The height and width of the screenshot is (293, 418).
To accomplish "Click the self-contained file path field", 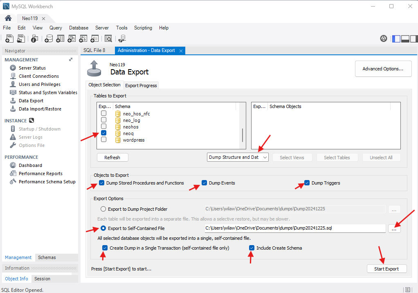I will click(294, 228).
